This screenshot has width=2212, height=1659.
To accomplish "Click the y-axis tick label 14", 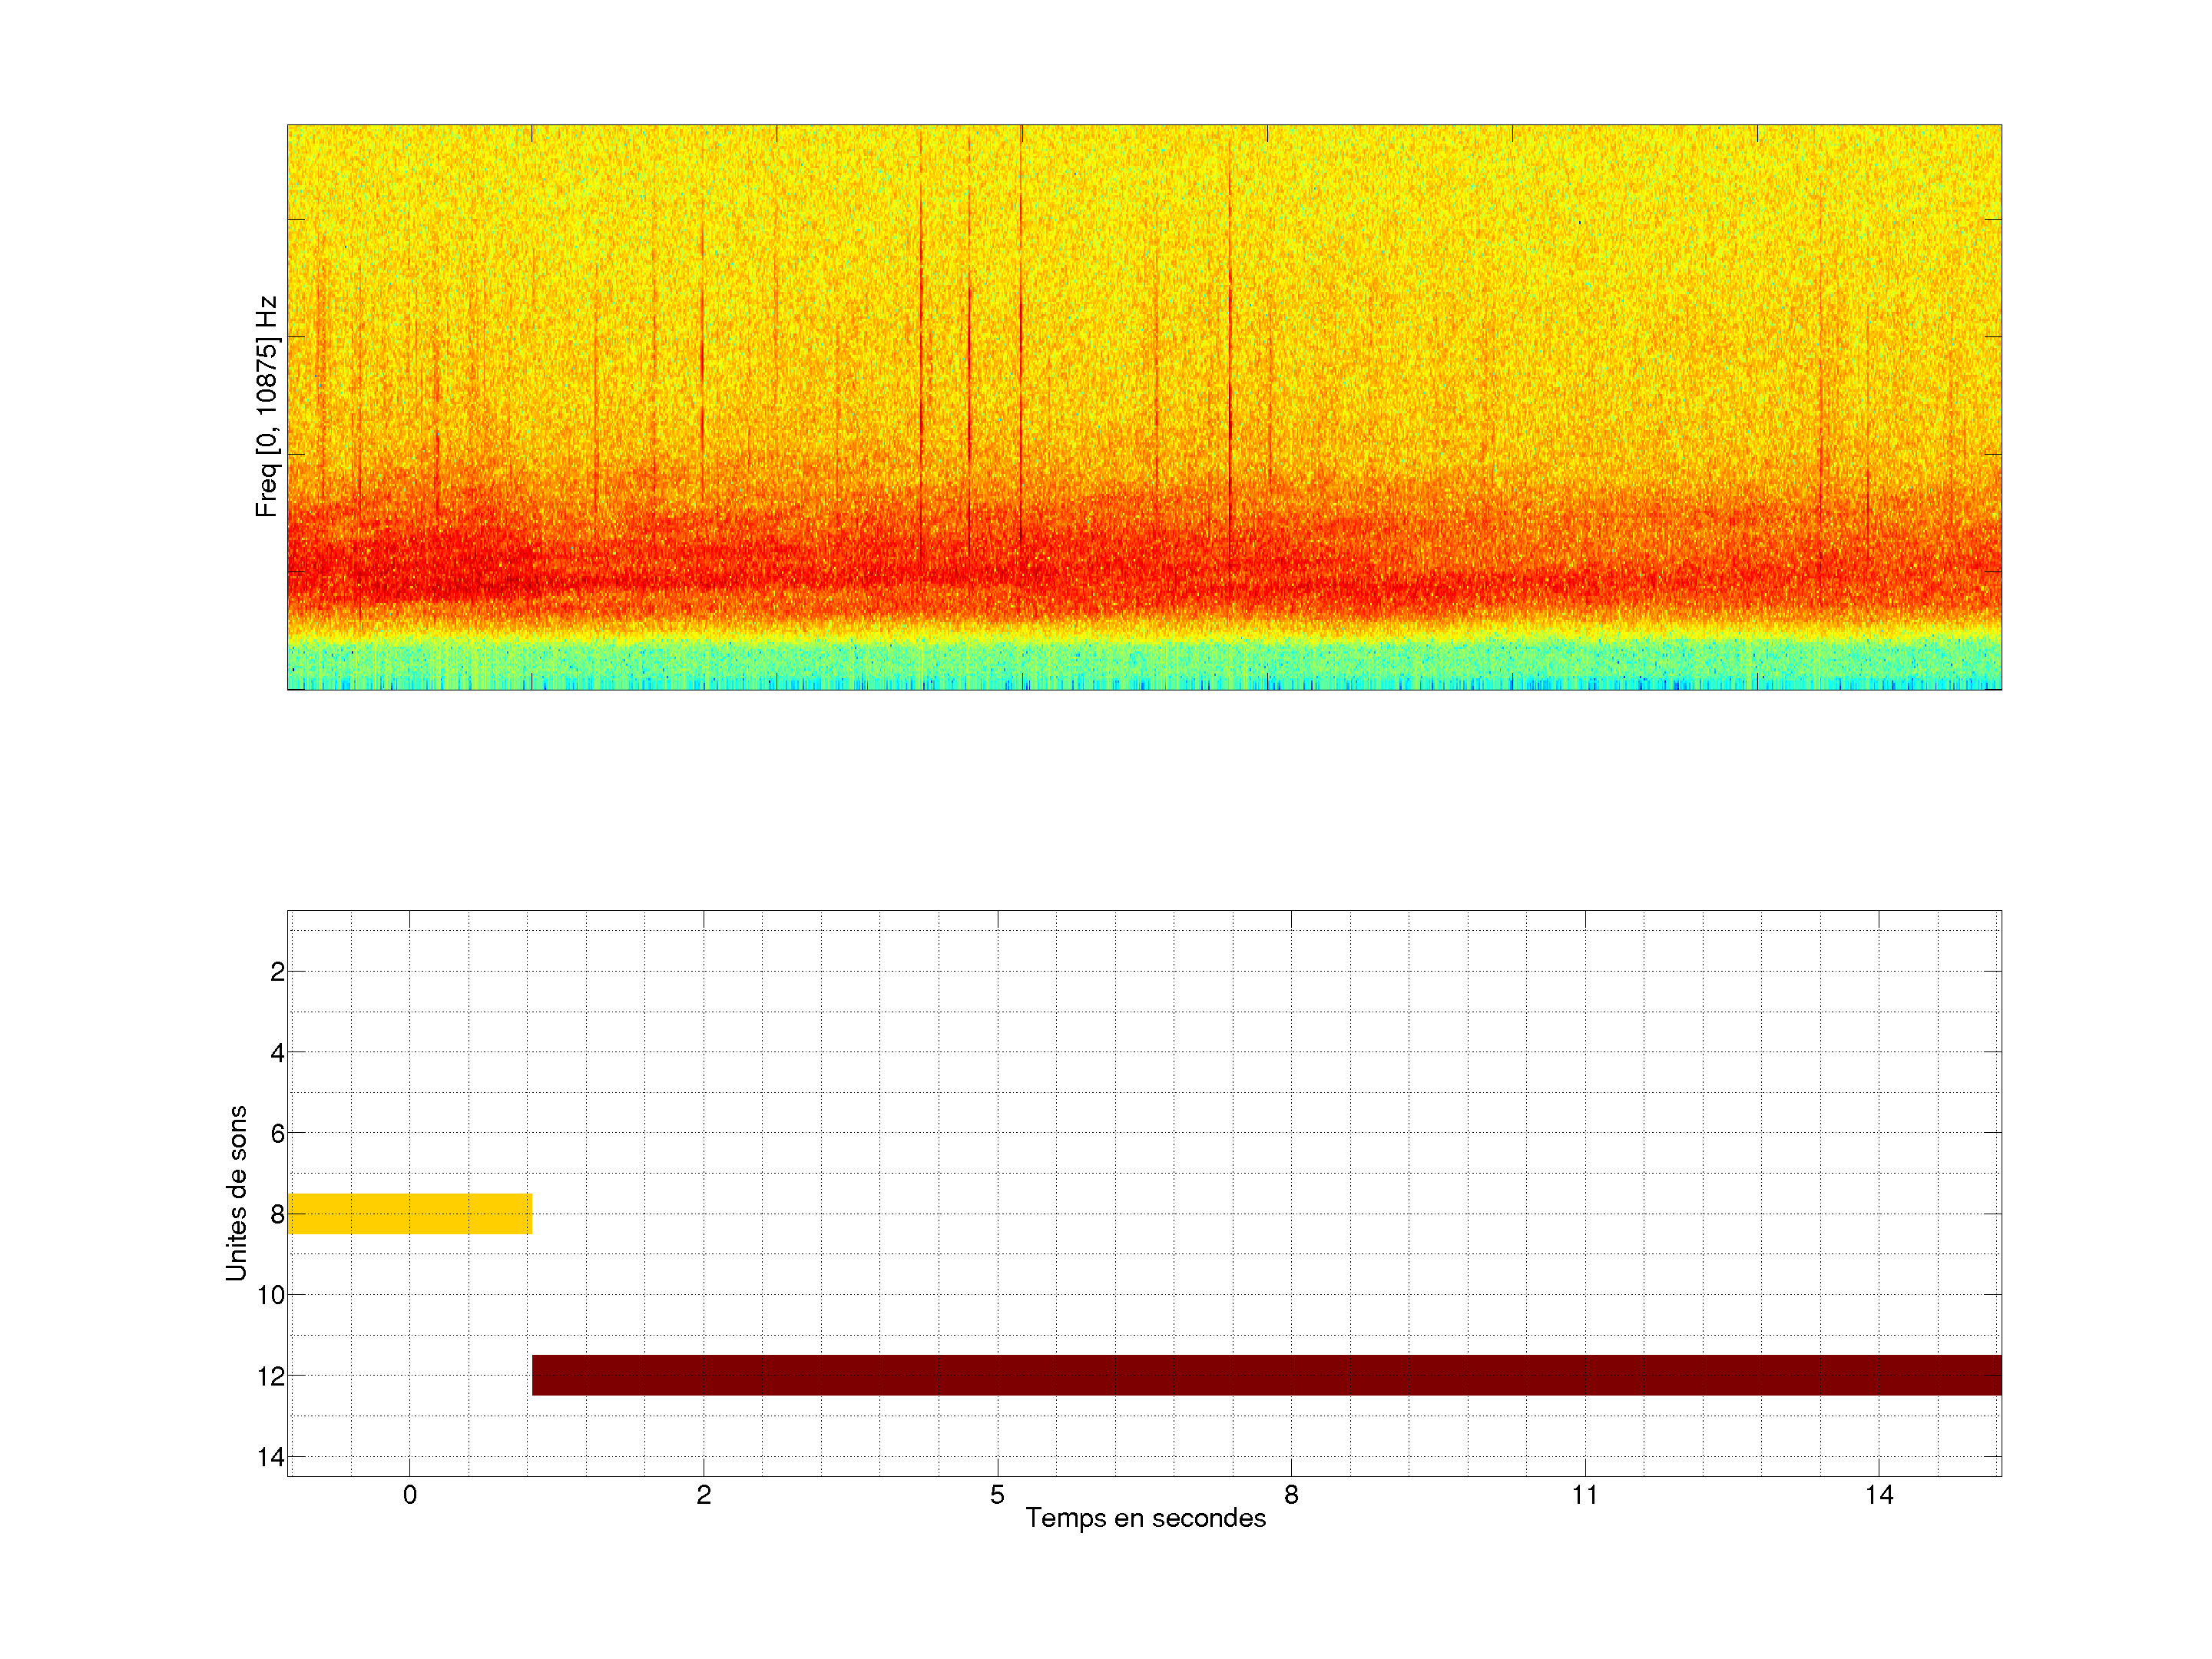I will click(x=270, y=1457).
